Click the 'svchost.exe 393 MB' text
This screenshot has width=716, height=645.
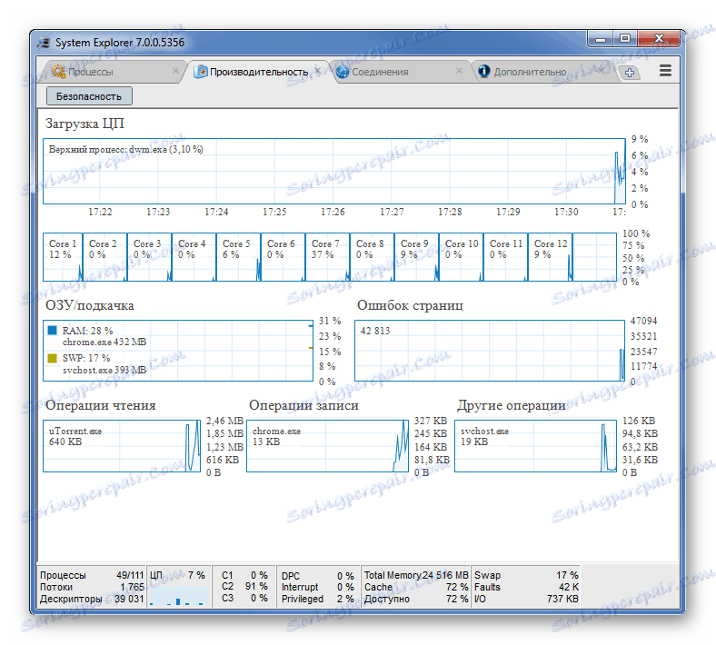[x=104, y=370]
